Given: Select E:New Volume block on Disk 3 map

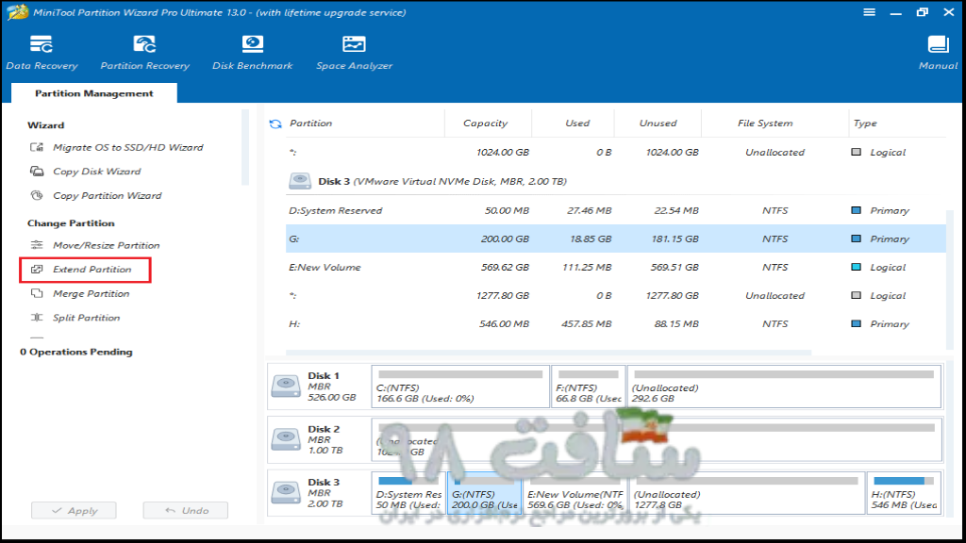Looking at the screenshot, I should [575, 492].
